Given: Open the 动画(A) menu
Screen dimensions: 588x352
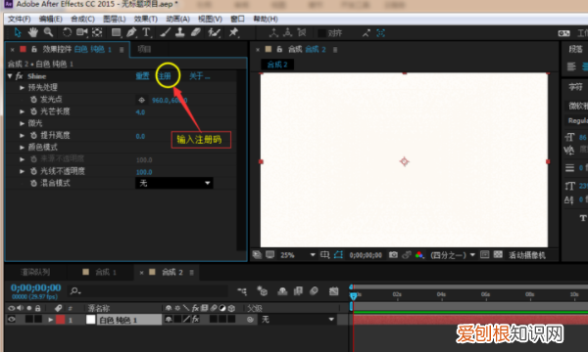Looking at the screenshot, I should [x=177, y=20].
